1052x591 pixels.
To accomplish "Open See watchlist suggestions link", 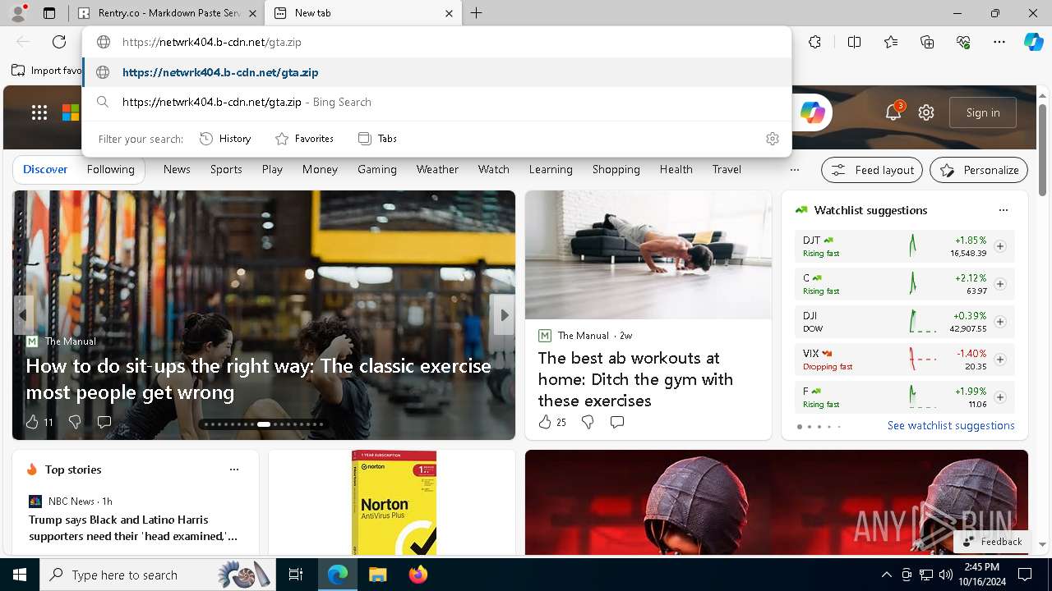I will (x=951, y=425).
